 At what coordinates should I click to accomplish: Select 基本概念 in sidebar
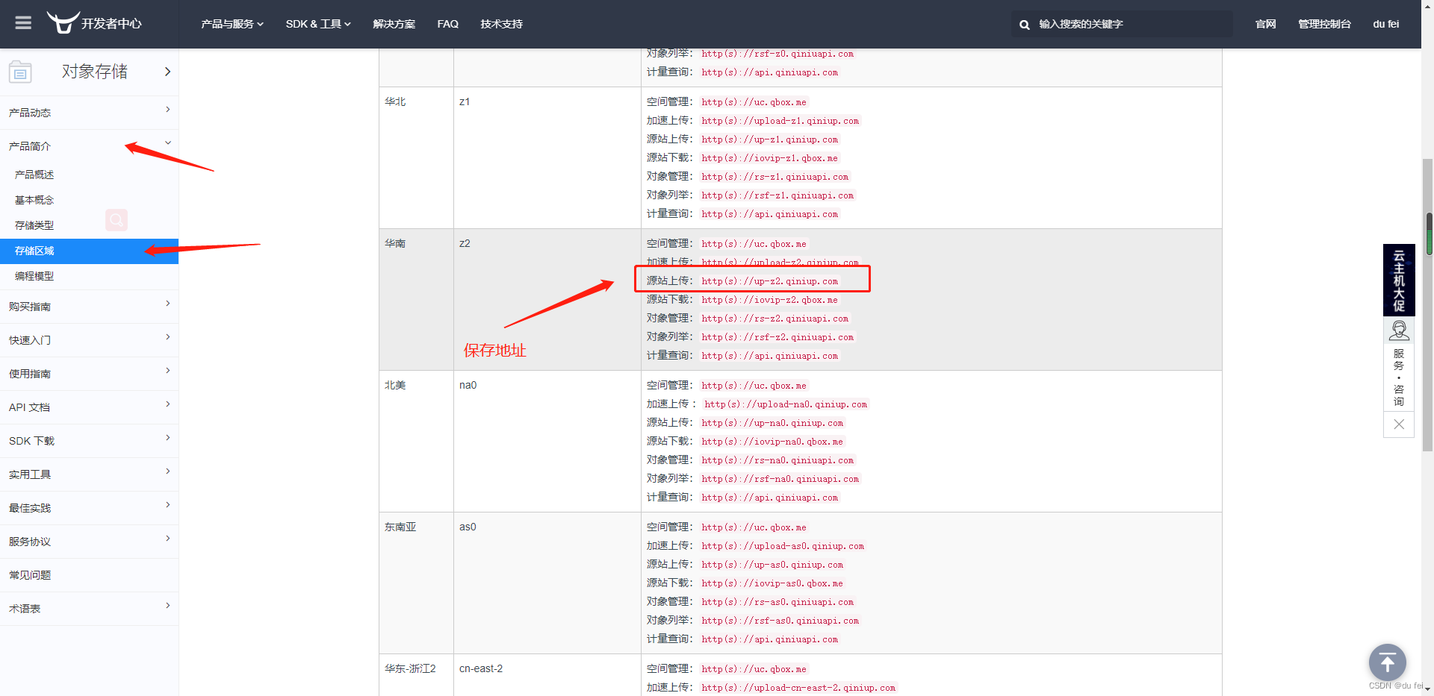point(34,200)
